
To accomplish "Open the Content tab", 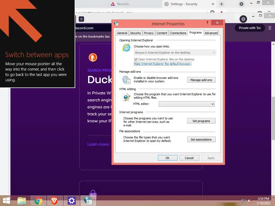I will pos(162,33).
